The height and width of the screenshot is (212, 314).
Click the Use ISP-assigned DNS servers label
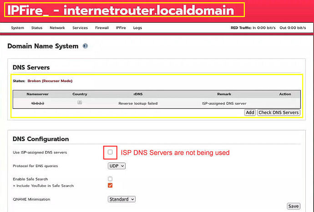[x=40, y=152]
